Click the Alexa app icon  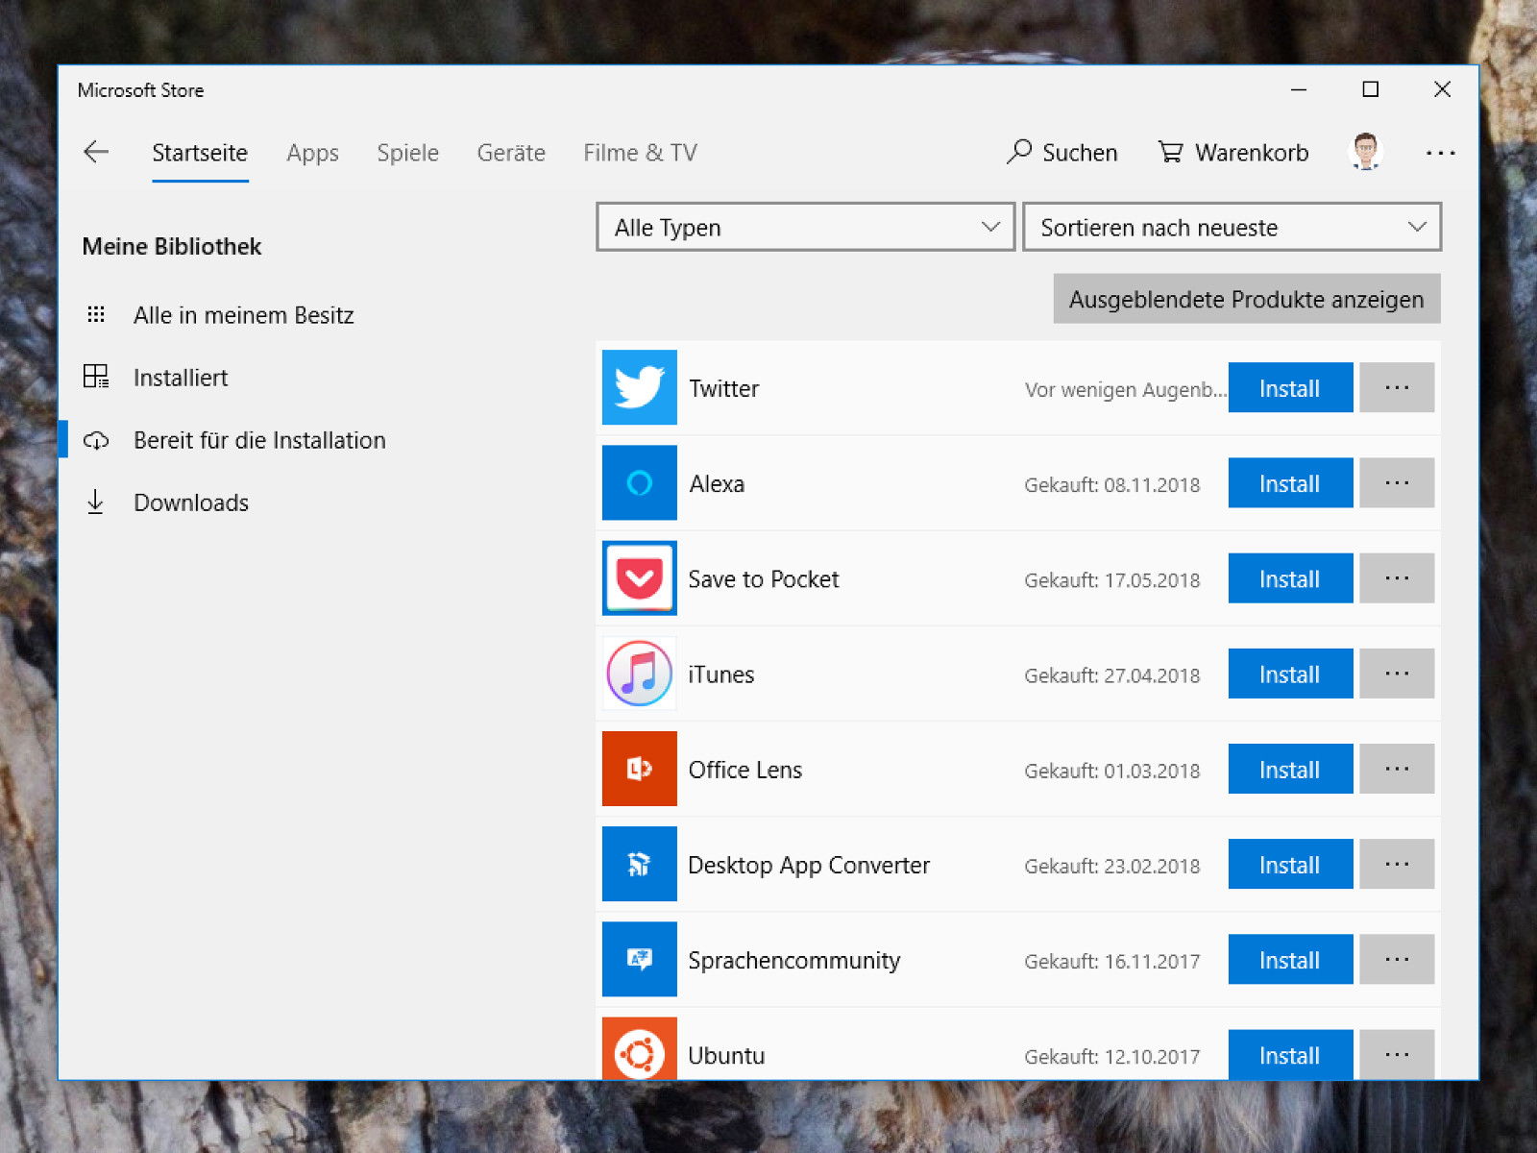pos(640,482)
